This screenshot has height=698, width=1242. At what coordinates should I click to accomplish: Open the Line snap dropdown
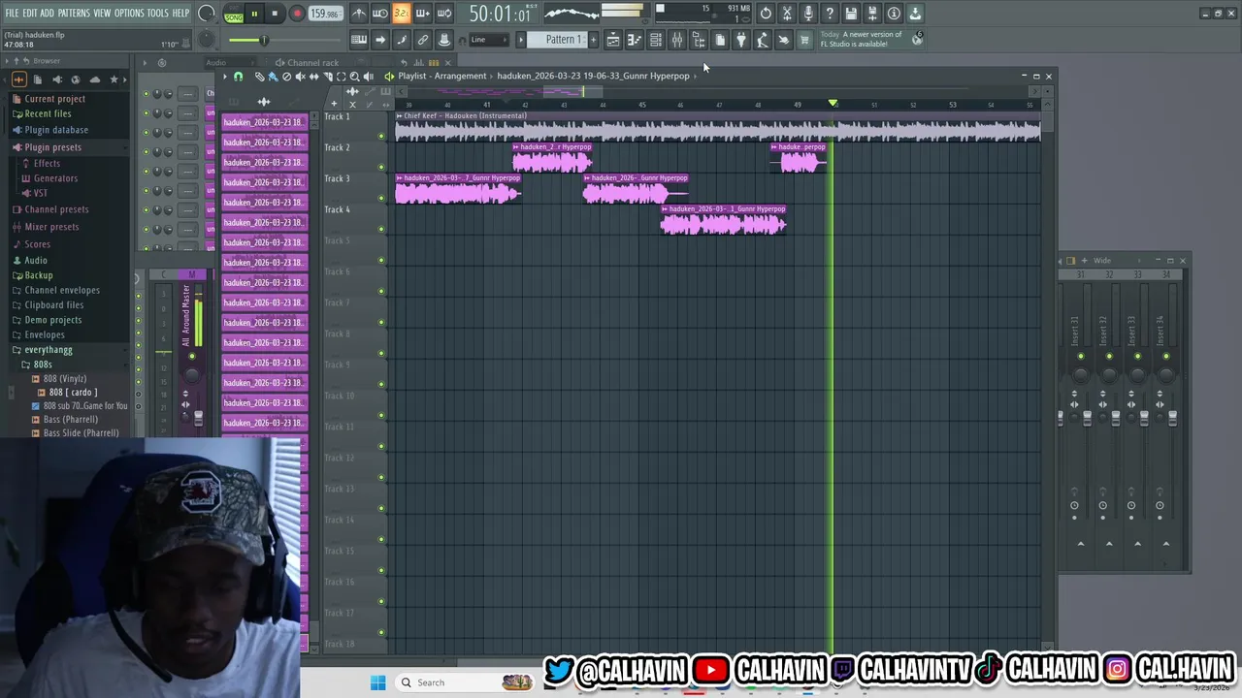coord(490,40)
